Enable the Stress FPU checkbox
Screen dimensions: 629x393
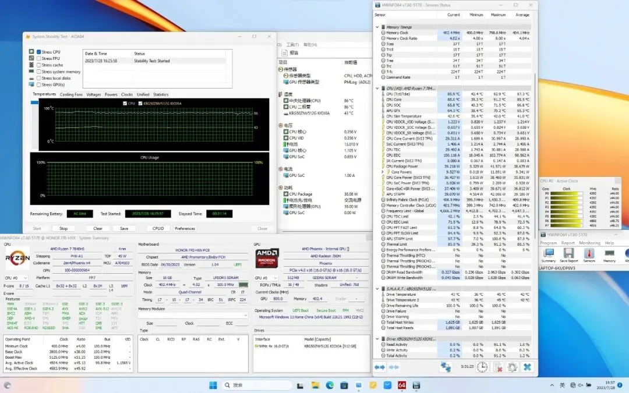pyautogui.click(x=39, y=59)
